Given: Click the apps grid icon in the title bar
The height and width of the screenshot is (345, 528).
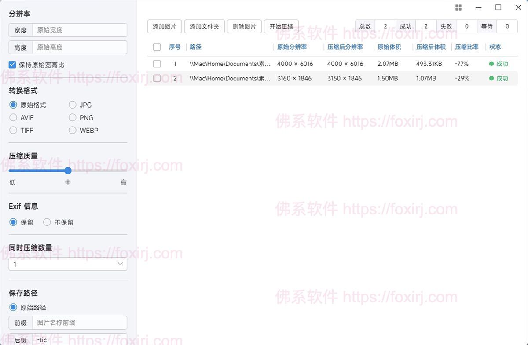Looking at the screenshot, I should pos(458,7).
